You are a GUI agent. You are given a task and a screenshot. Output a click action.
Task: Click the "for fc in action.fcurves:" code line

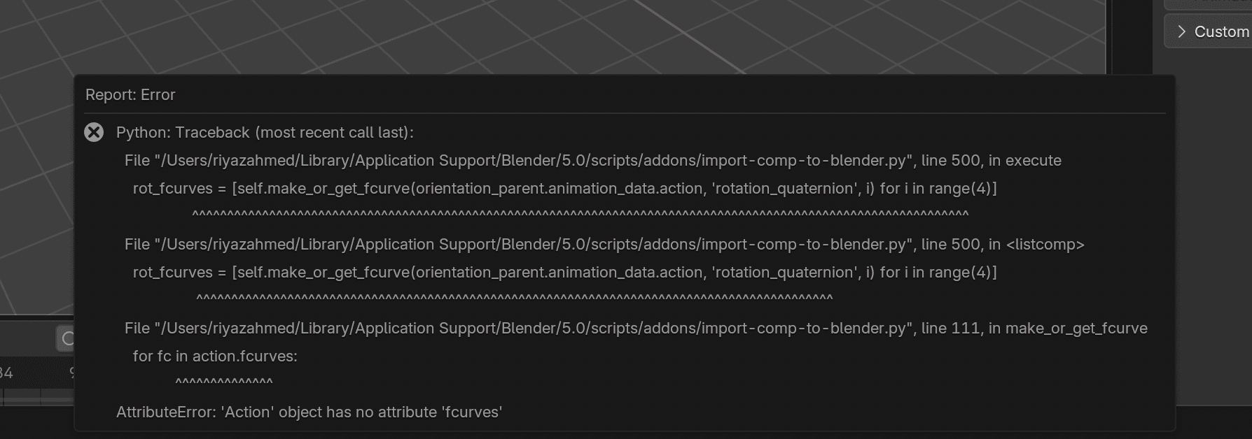click(x=215, y=356)
